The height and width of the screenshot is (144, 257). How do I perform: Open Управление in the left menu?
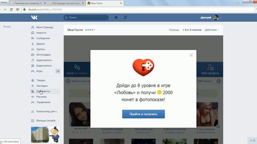(x=43, y=102)
